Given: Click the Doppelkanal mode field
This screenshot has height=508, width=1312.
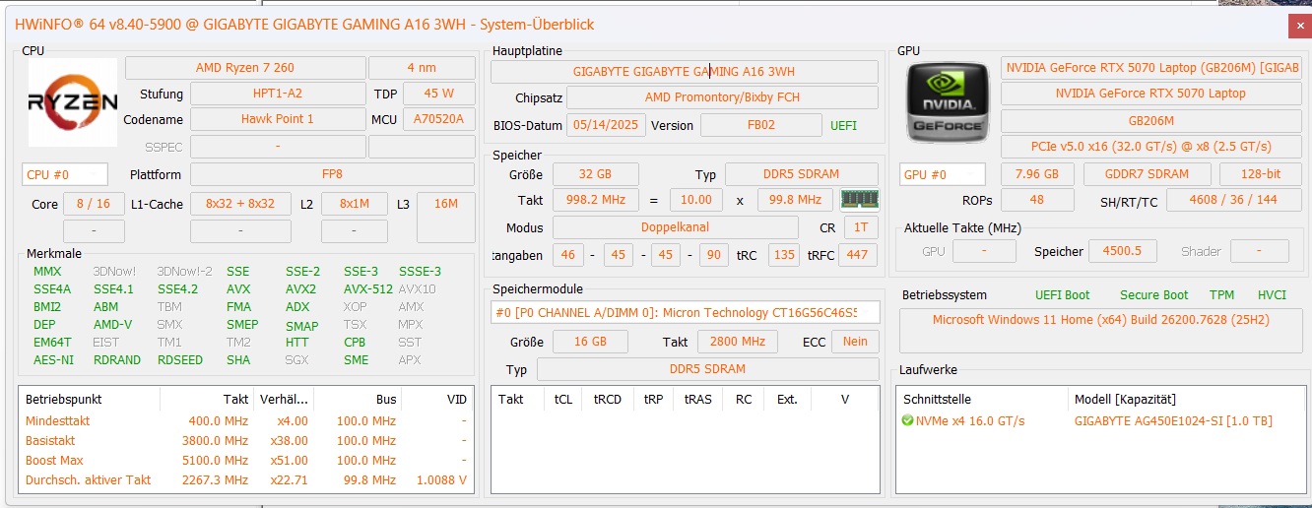Looking at the screenshot, I should 676,227.
